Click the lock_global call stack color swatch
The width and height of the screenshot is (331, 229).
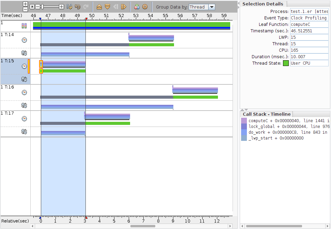tap(244, 127)
